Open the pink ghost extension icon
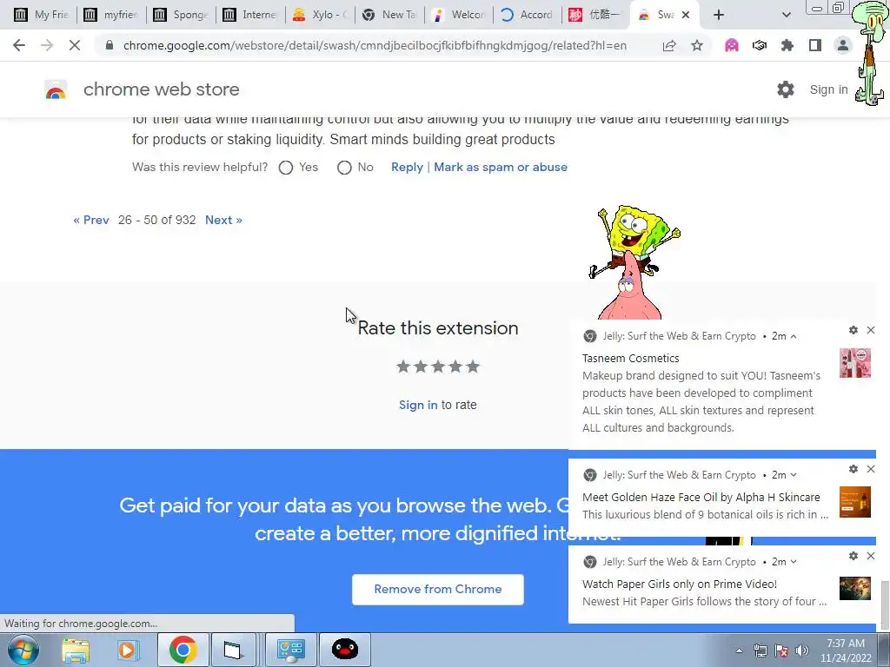 732,45
